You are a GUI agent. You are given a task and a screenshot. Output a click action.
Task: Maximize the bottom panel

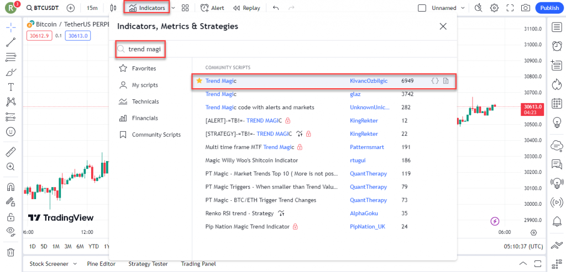538,263
